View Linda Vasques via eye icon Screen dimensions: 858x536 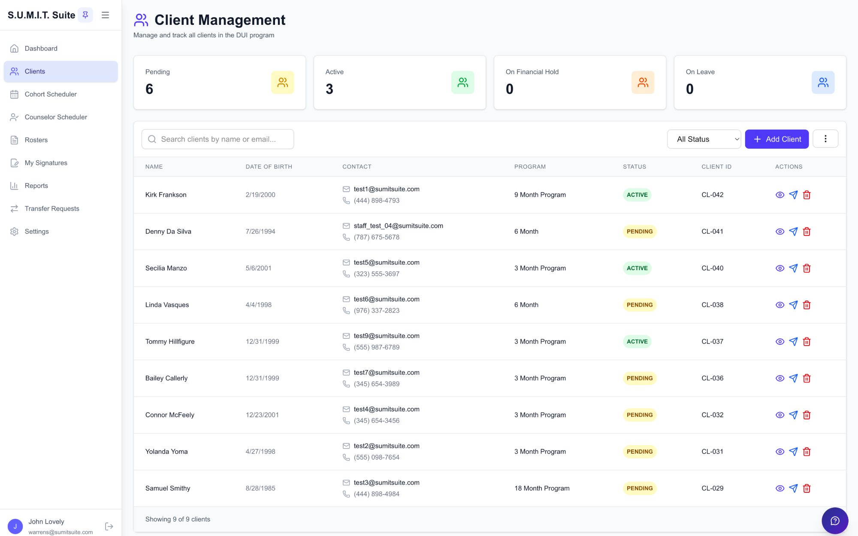pyautogui.click(x=780, y=305)
